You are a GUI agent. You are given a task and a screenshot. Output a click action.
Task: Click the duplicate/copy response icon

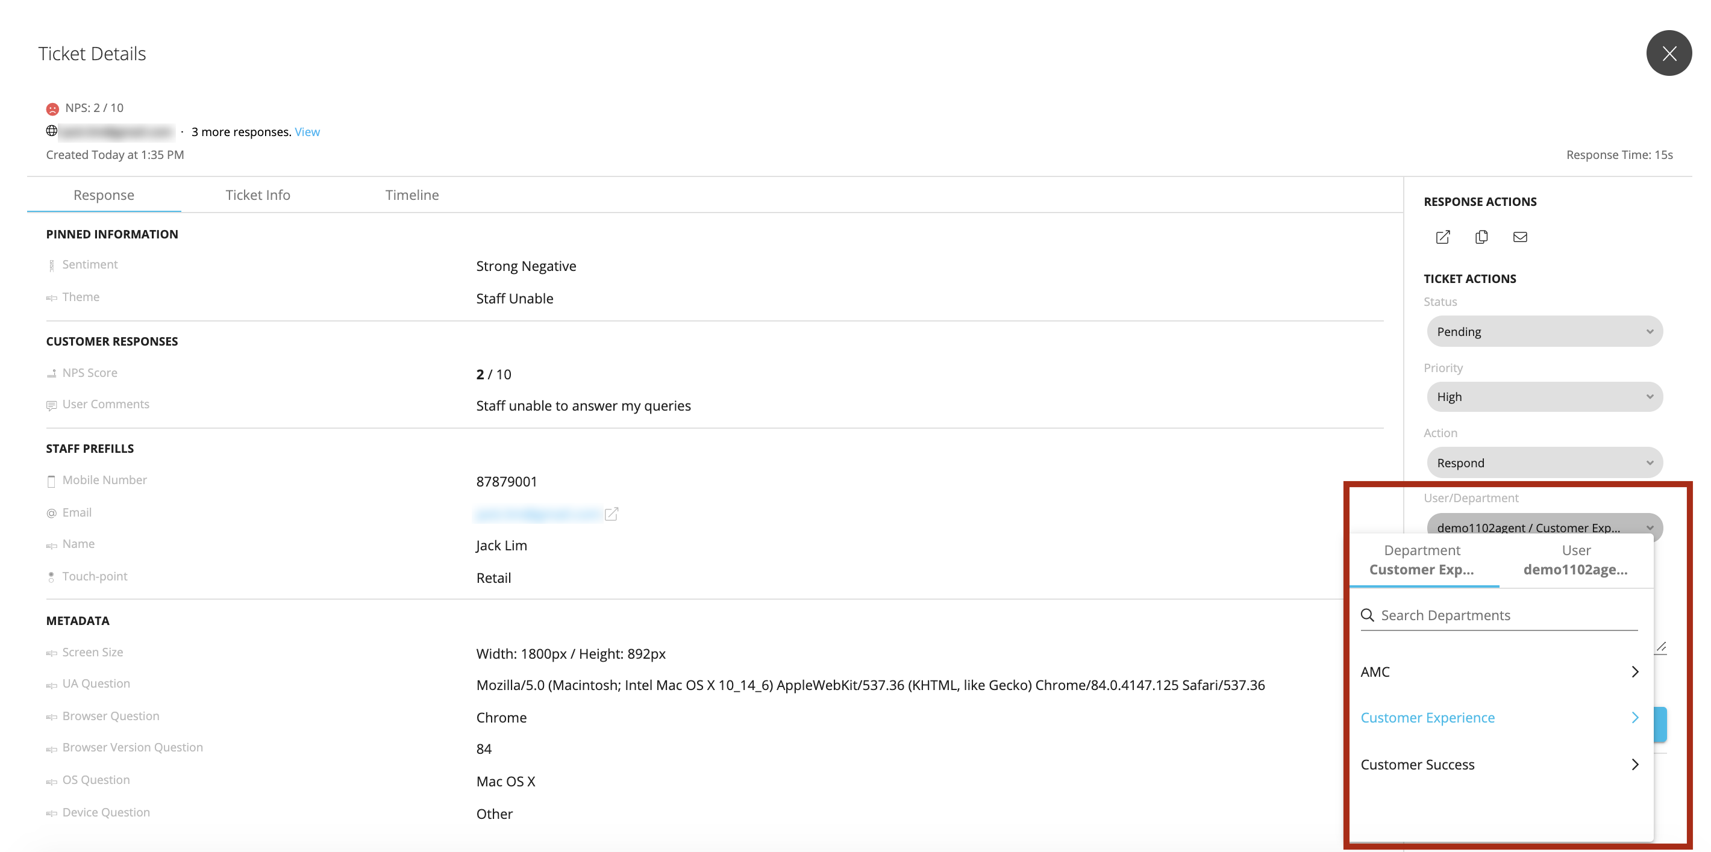pyautogui.click(x=1481, y=237)
